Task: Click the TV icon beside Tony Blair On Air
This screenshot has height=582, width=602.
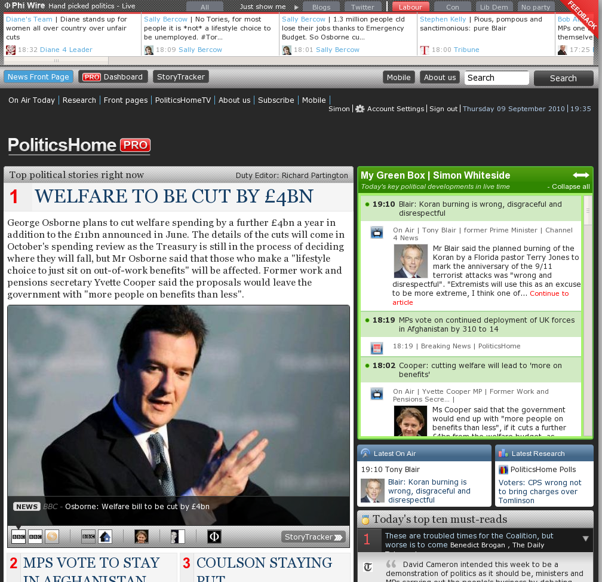Action: click(377, 232)
